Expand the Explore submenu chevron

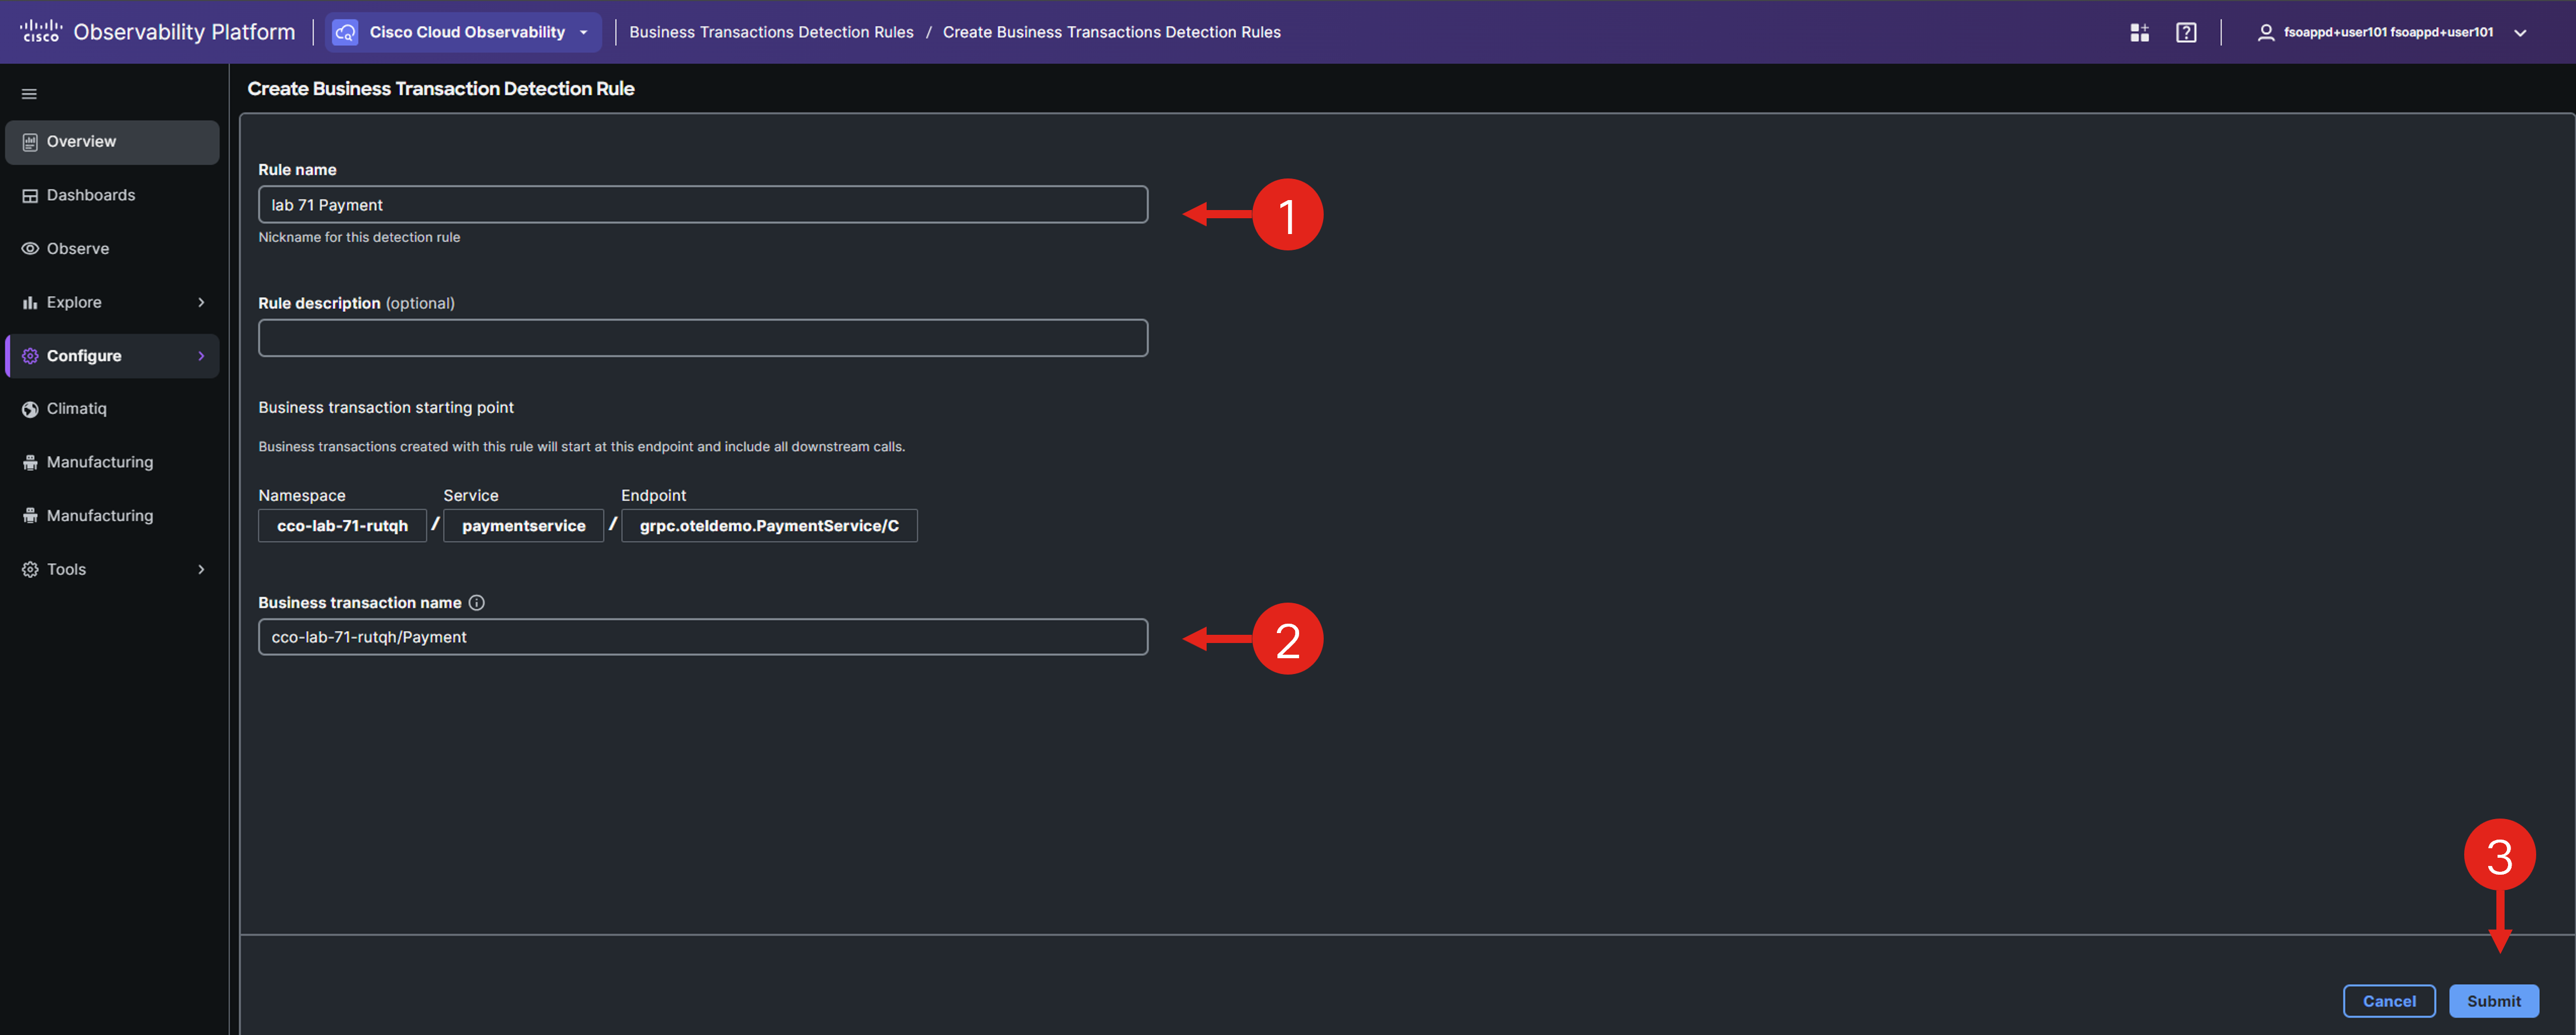click(201, 302)
